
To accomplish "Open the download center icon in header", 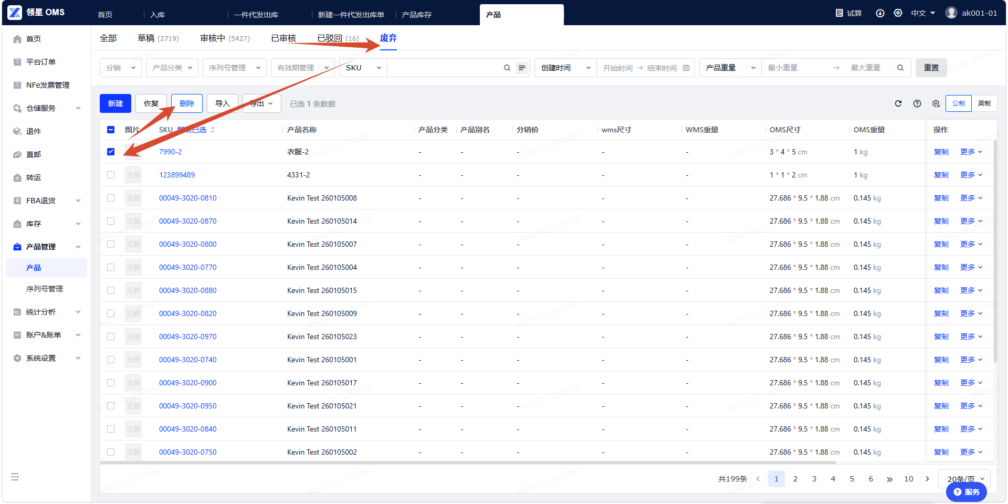I will pyautogui.click(x=880, y=13).
